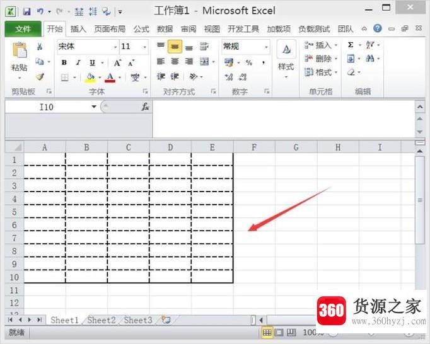Increase font size with large A icon

pyautogui.click(x=117, y=63)
